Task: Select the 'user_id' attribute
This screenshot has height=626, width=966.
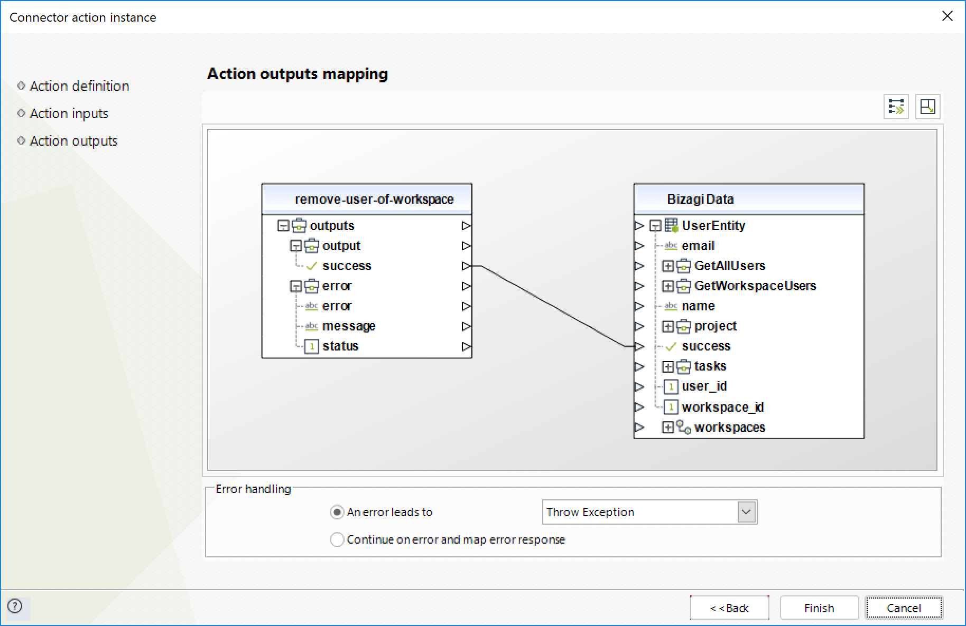Action: [x=704, y=386]
